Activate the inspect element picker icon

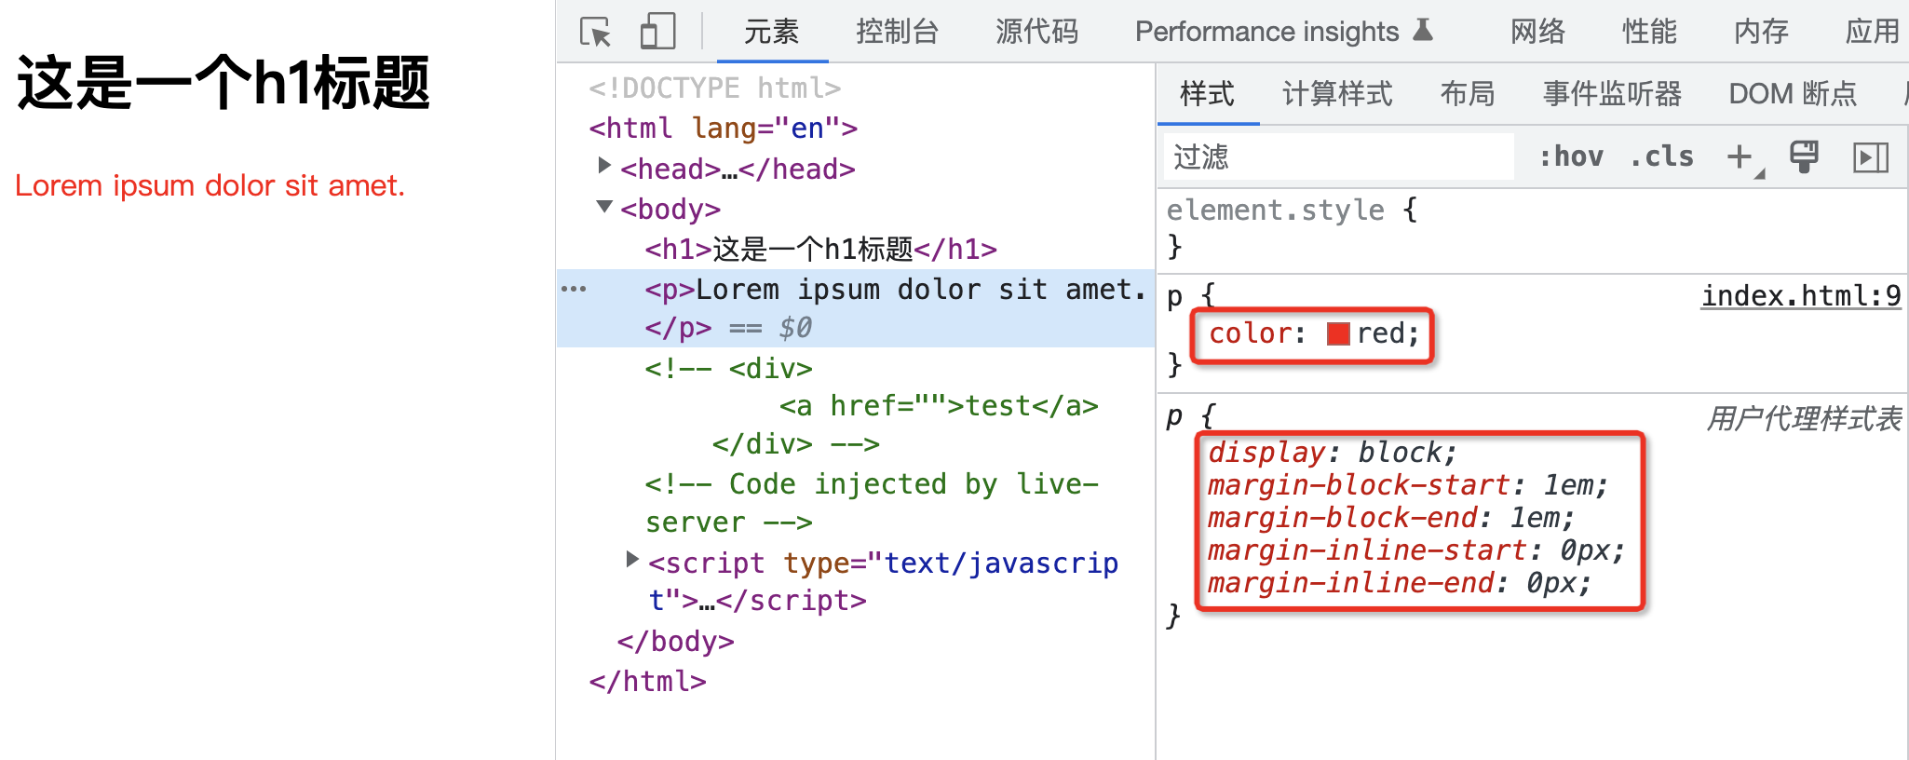595,32
